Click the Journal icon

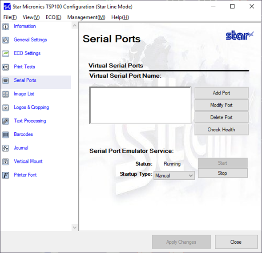tap(5, 148)
